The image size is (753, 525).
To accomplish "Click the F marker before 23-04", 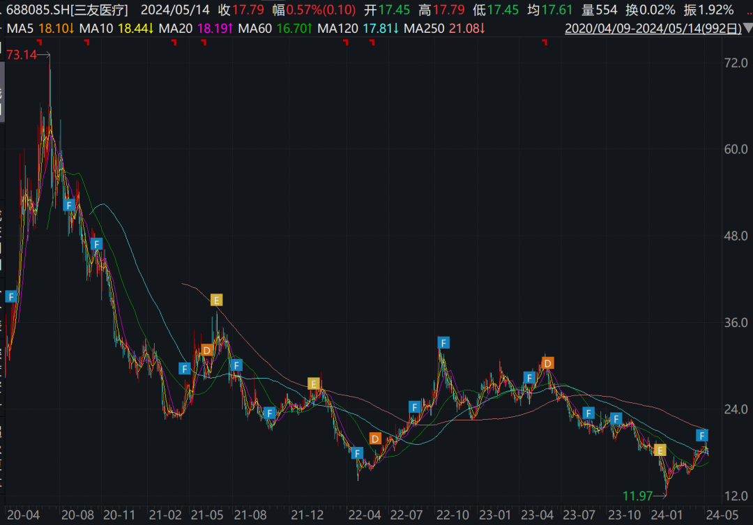I will 529,378.
